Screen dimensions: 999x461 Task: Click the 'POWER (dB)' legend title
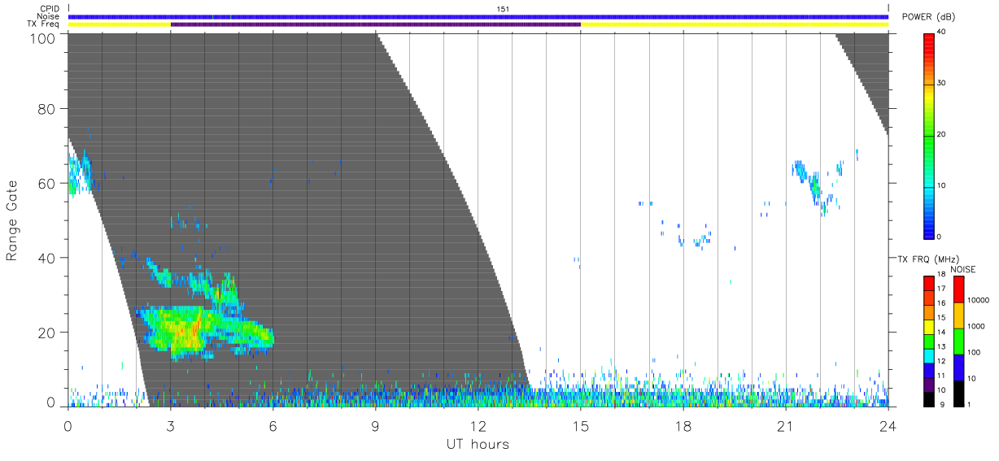(929, 17)
